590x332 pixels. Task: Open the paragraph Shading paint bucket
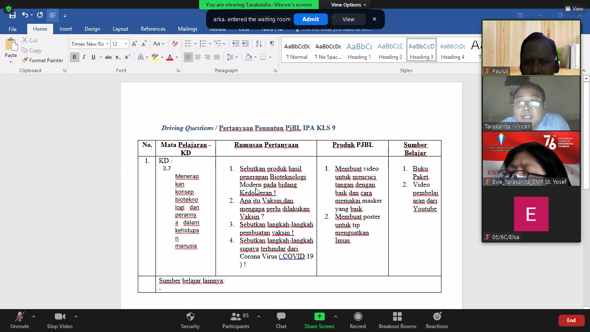click(x=248, y=57)
